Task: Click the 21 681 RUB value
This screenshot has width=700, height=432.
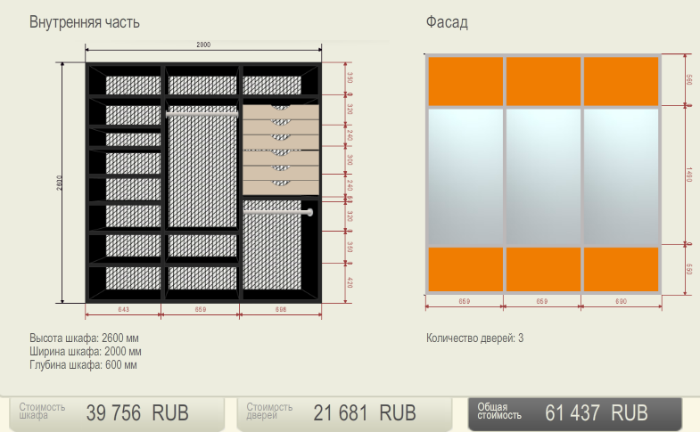Action: (x=365, y=412)
